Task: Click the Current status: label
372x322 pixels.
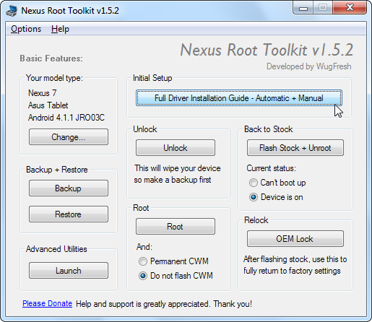Action: pos(271,168)
